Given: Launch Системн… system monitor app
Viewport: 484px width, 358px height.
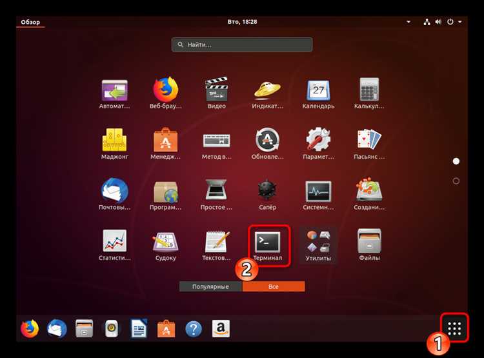Looking at the screenshot, I should 318,194.
